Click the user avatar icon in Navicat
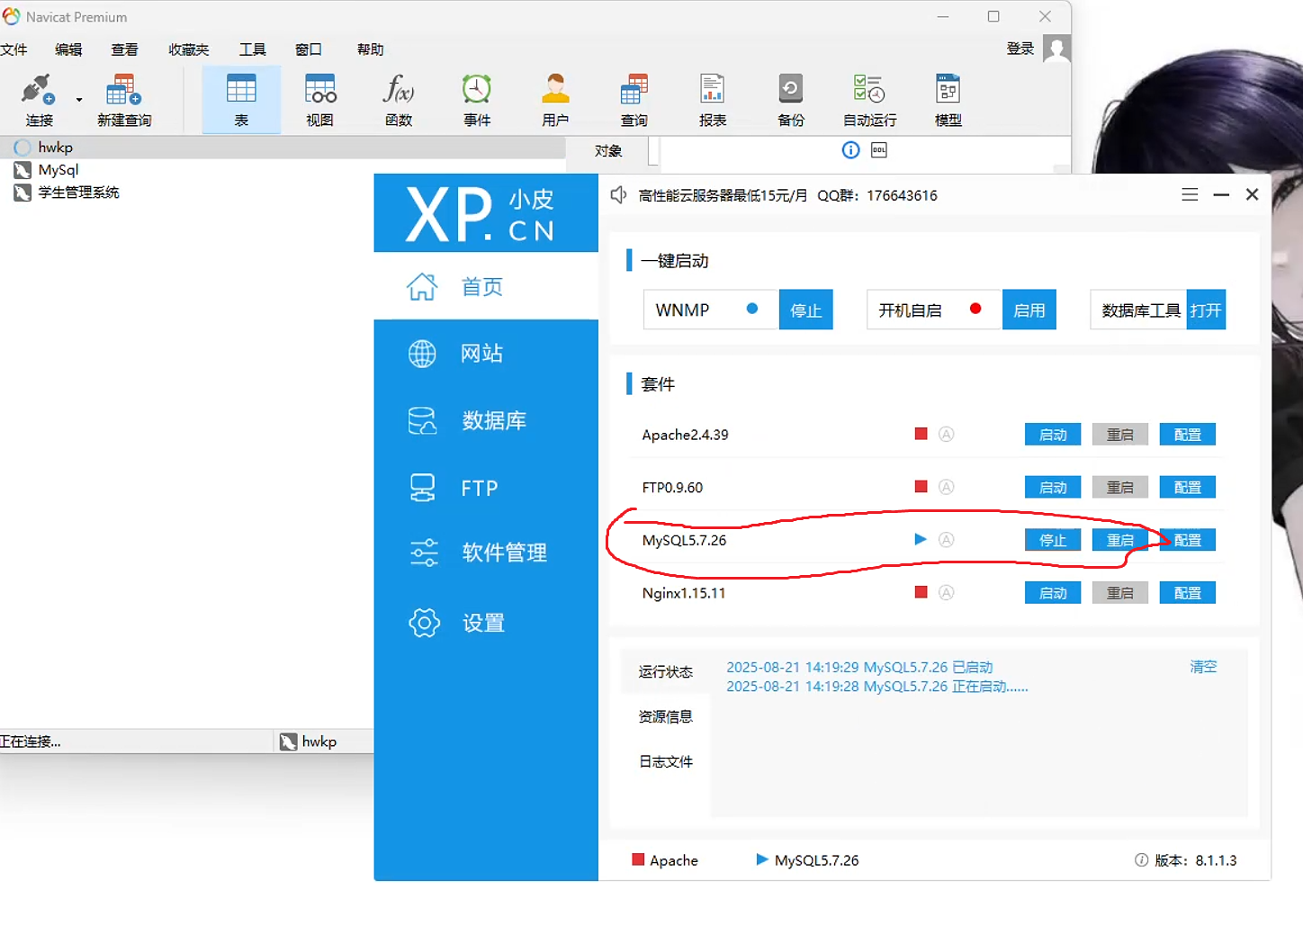1303x935 pixels. click(1056, 49)
